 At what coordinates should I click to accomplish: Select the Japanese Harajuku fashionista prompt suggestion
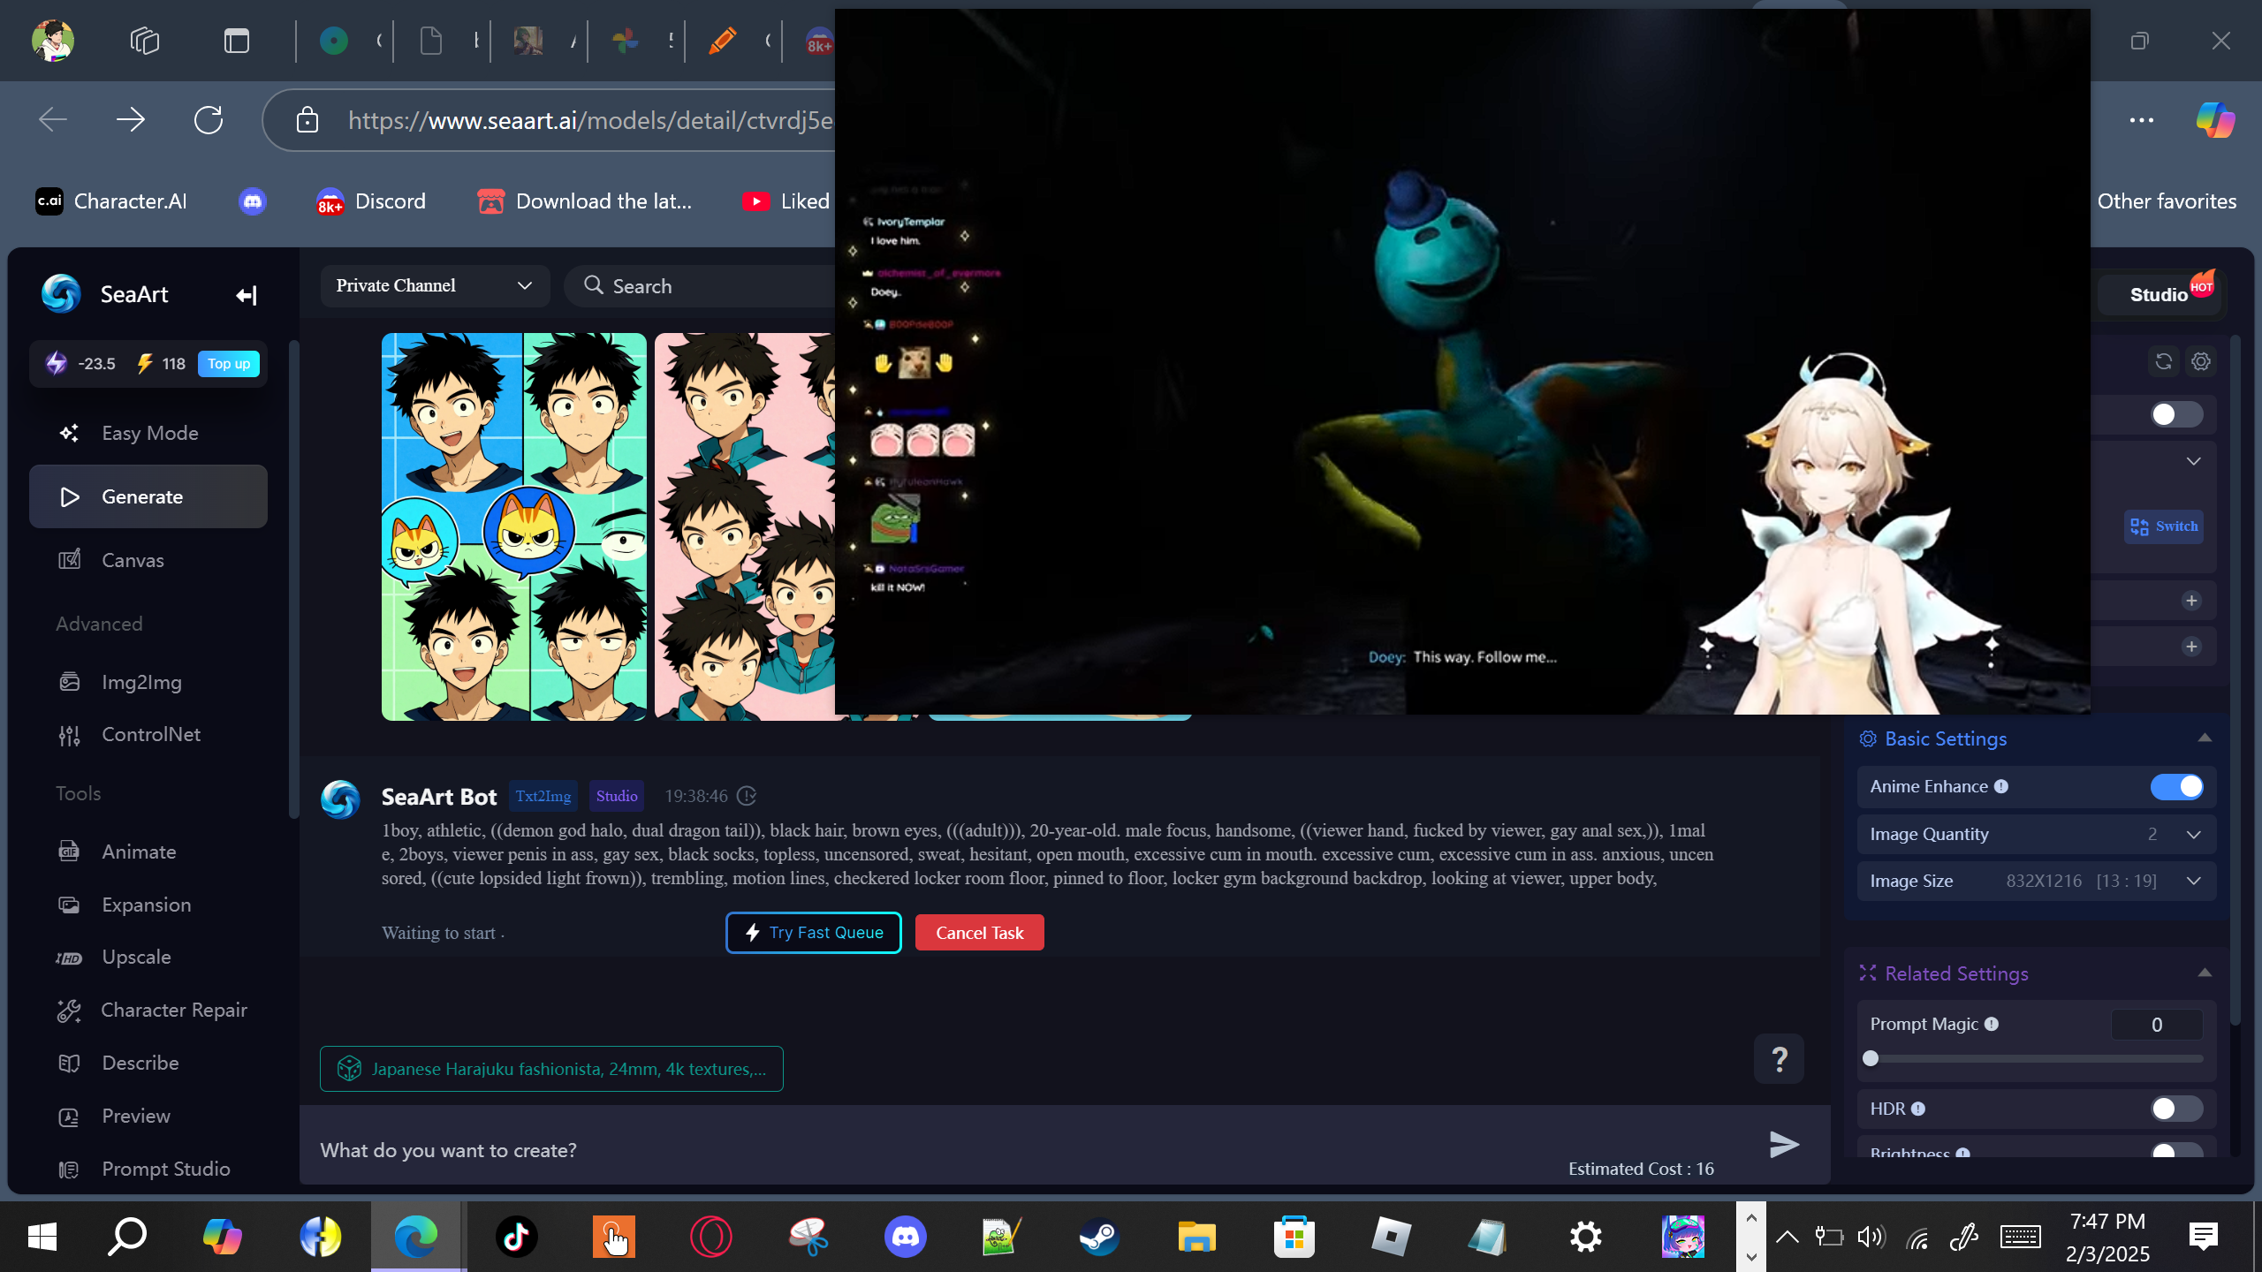(x=551, y=1069)
